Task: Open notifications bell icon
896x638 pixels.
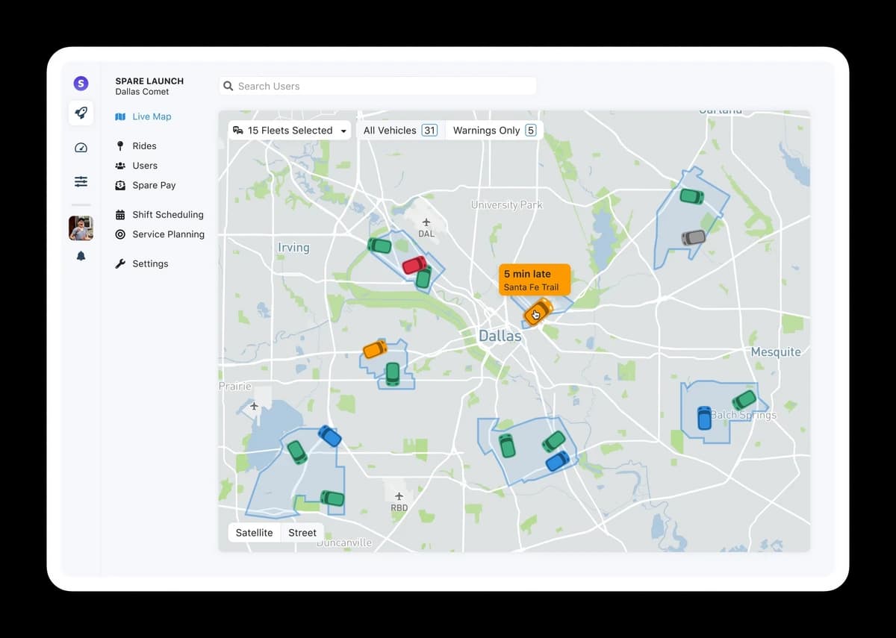Action: [x=81, y=256]
